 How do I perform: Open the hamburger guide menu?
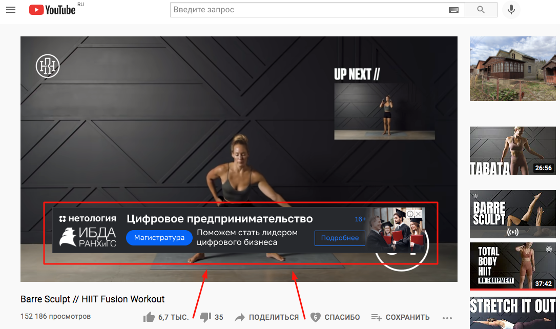[11, 10]
